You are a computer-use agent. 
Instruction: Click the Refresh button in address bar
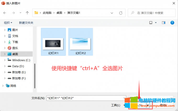pyautogui.click(x=121, y=13)
